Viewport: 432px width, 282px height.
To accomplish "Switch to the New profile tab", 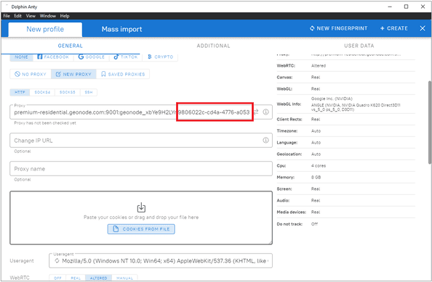I will tap(45, 30).
